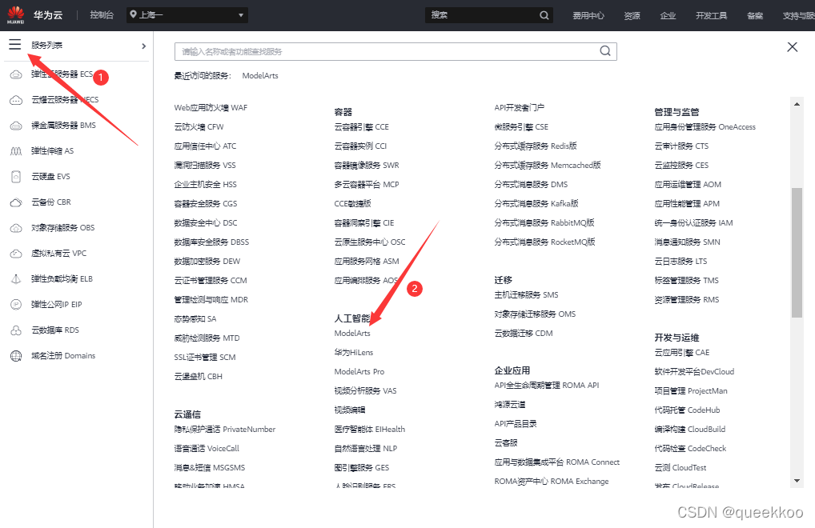Open the 资源 menu
Image resolution: width=815 pixels, height=528 pixels.
(x=632, y=15)
